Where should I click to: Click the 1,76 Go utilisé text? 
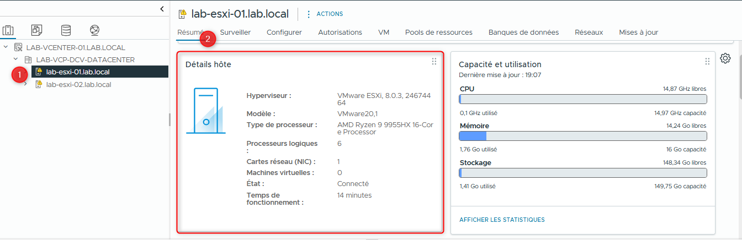point(478,149)
